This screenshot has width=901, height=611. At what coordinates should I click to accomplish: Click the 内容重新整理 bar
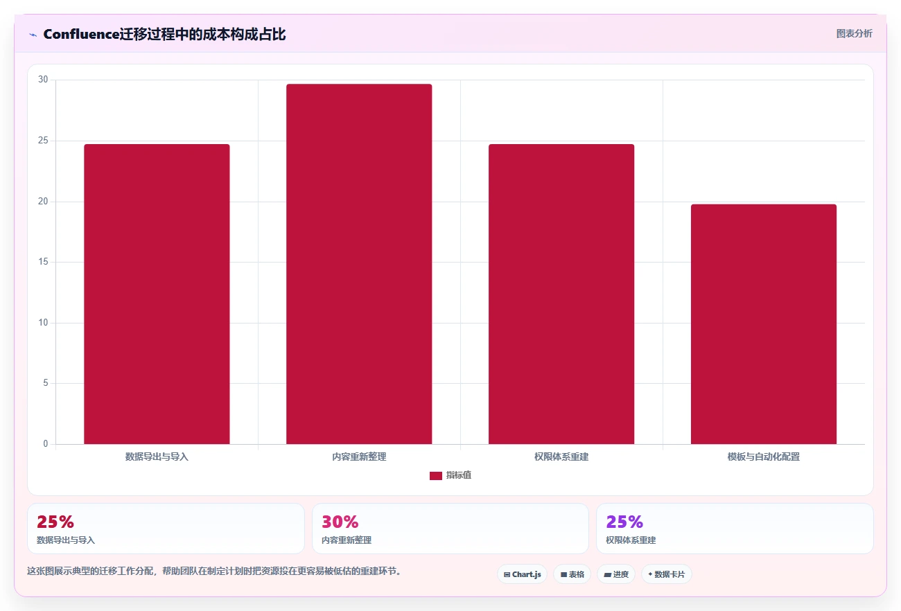(x=359, y=264)
